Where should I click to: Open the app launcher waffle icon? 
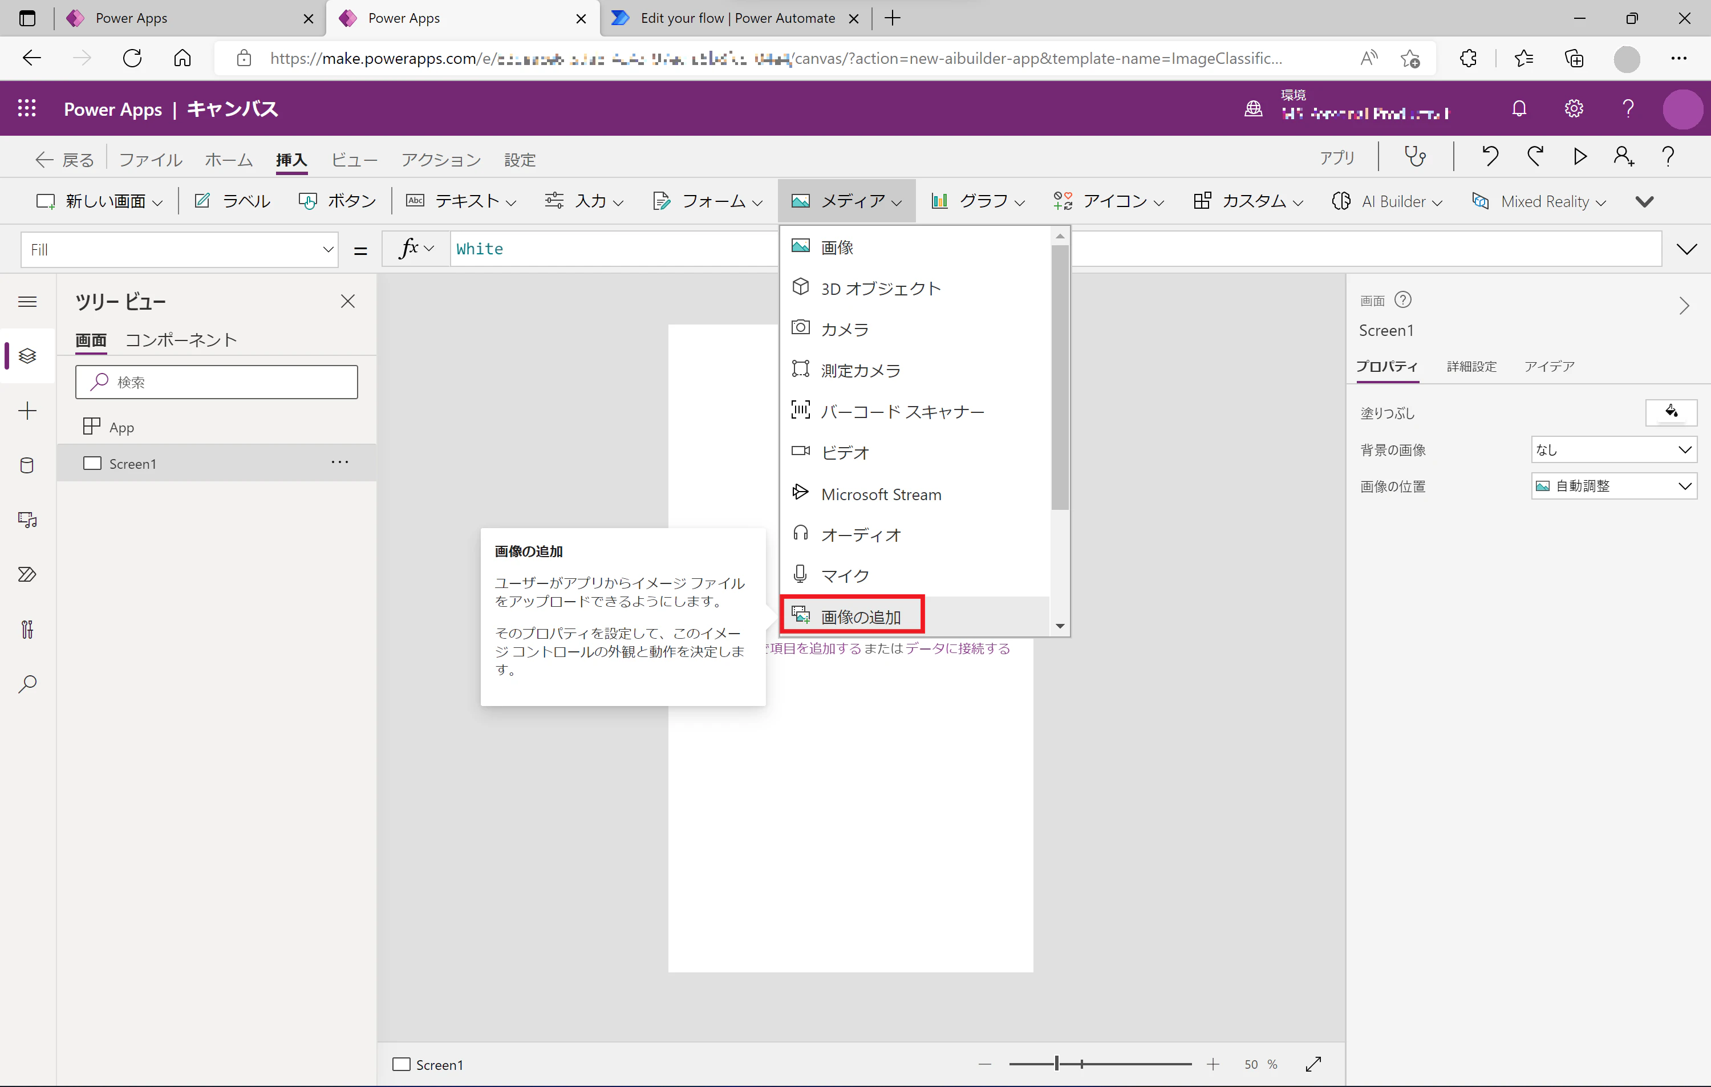coord(27,109)
